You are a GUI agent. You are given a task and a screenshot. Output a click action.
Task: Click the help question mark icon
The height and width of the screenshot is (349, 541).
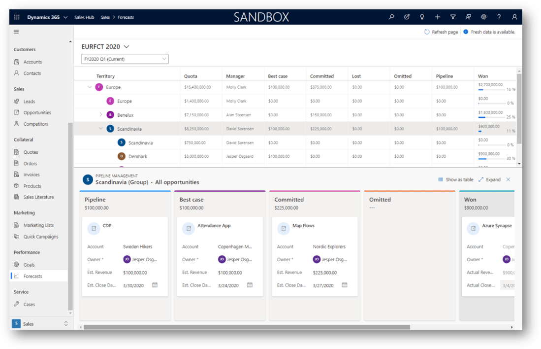tap(499, 17)
